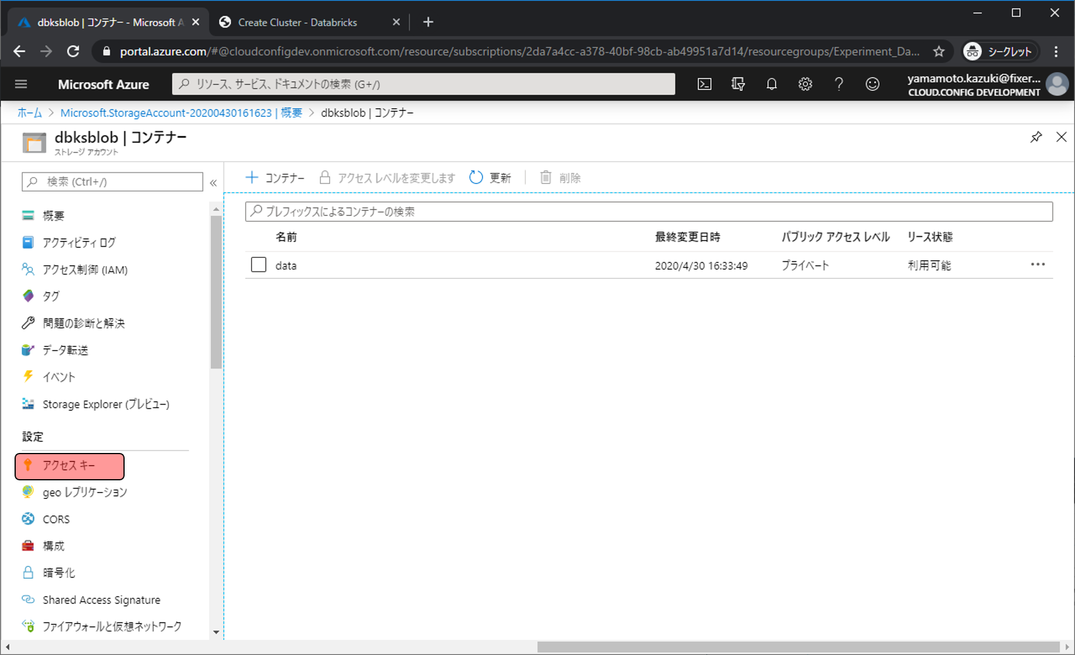Click the help question mark icon

839,84
